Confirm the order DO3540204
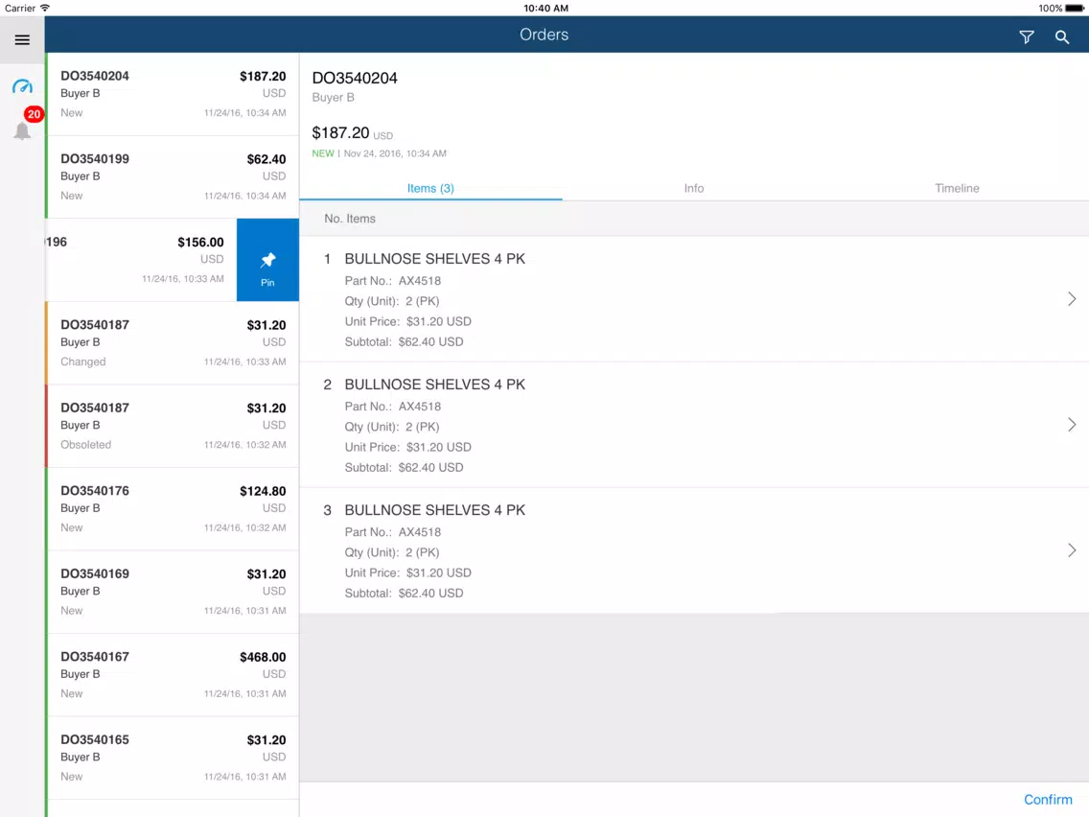The image size is (1089, 817). pyautogui.click(x=1048, y=800)
